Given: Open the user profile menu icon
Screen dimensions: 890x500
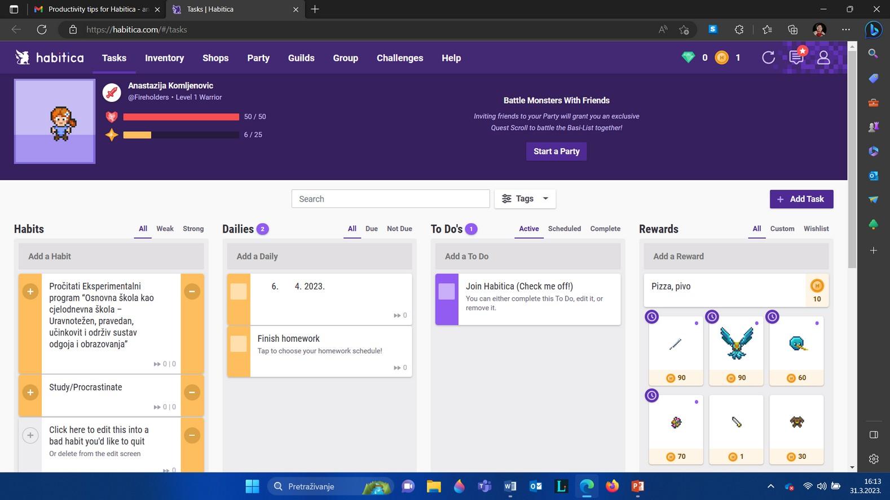Looking at the screenshot, I should (823, 57).
